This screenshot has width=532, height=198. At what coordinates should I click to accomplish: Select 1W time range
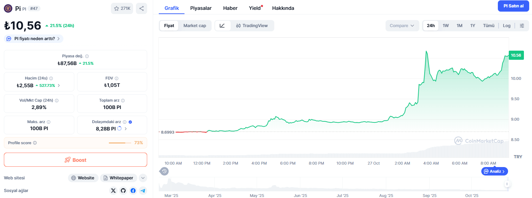click(x=446, y=26)
